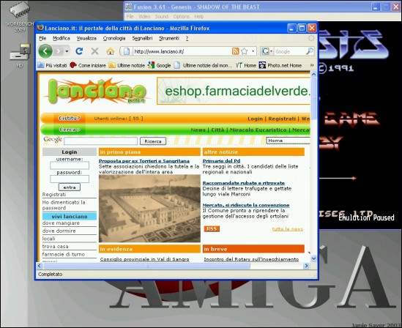Image resolution: width=402 pixels, height=328 pixels.
Task: Click the entra login button
Action: 70,187
